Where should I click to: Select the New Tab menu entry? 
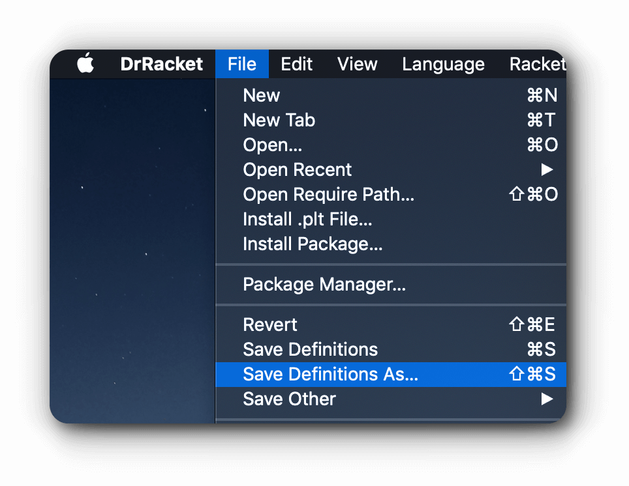pyautogui.click(x=391, y=121)
